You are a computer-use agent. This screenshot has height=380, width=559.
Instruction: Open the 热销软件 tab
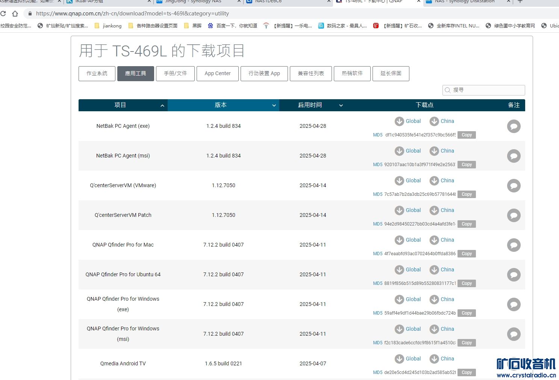tap(352, 74)
